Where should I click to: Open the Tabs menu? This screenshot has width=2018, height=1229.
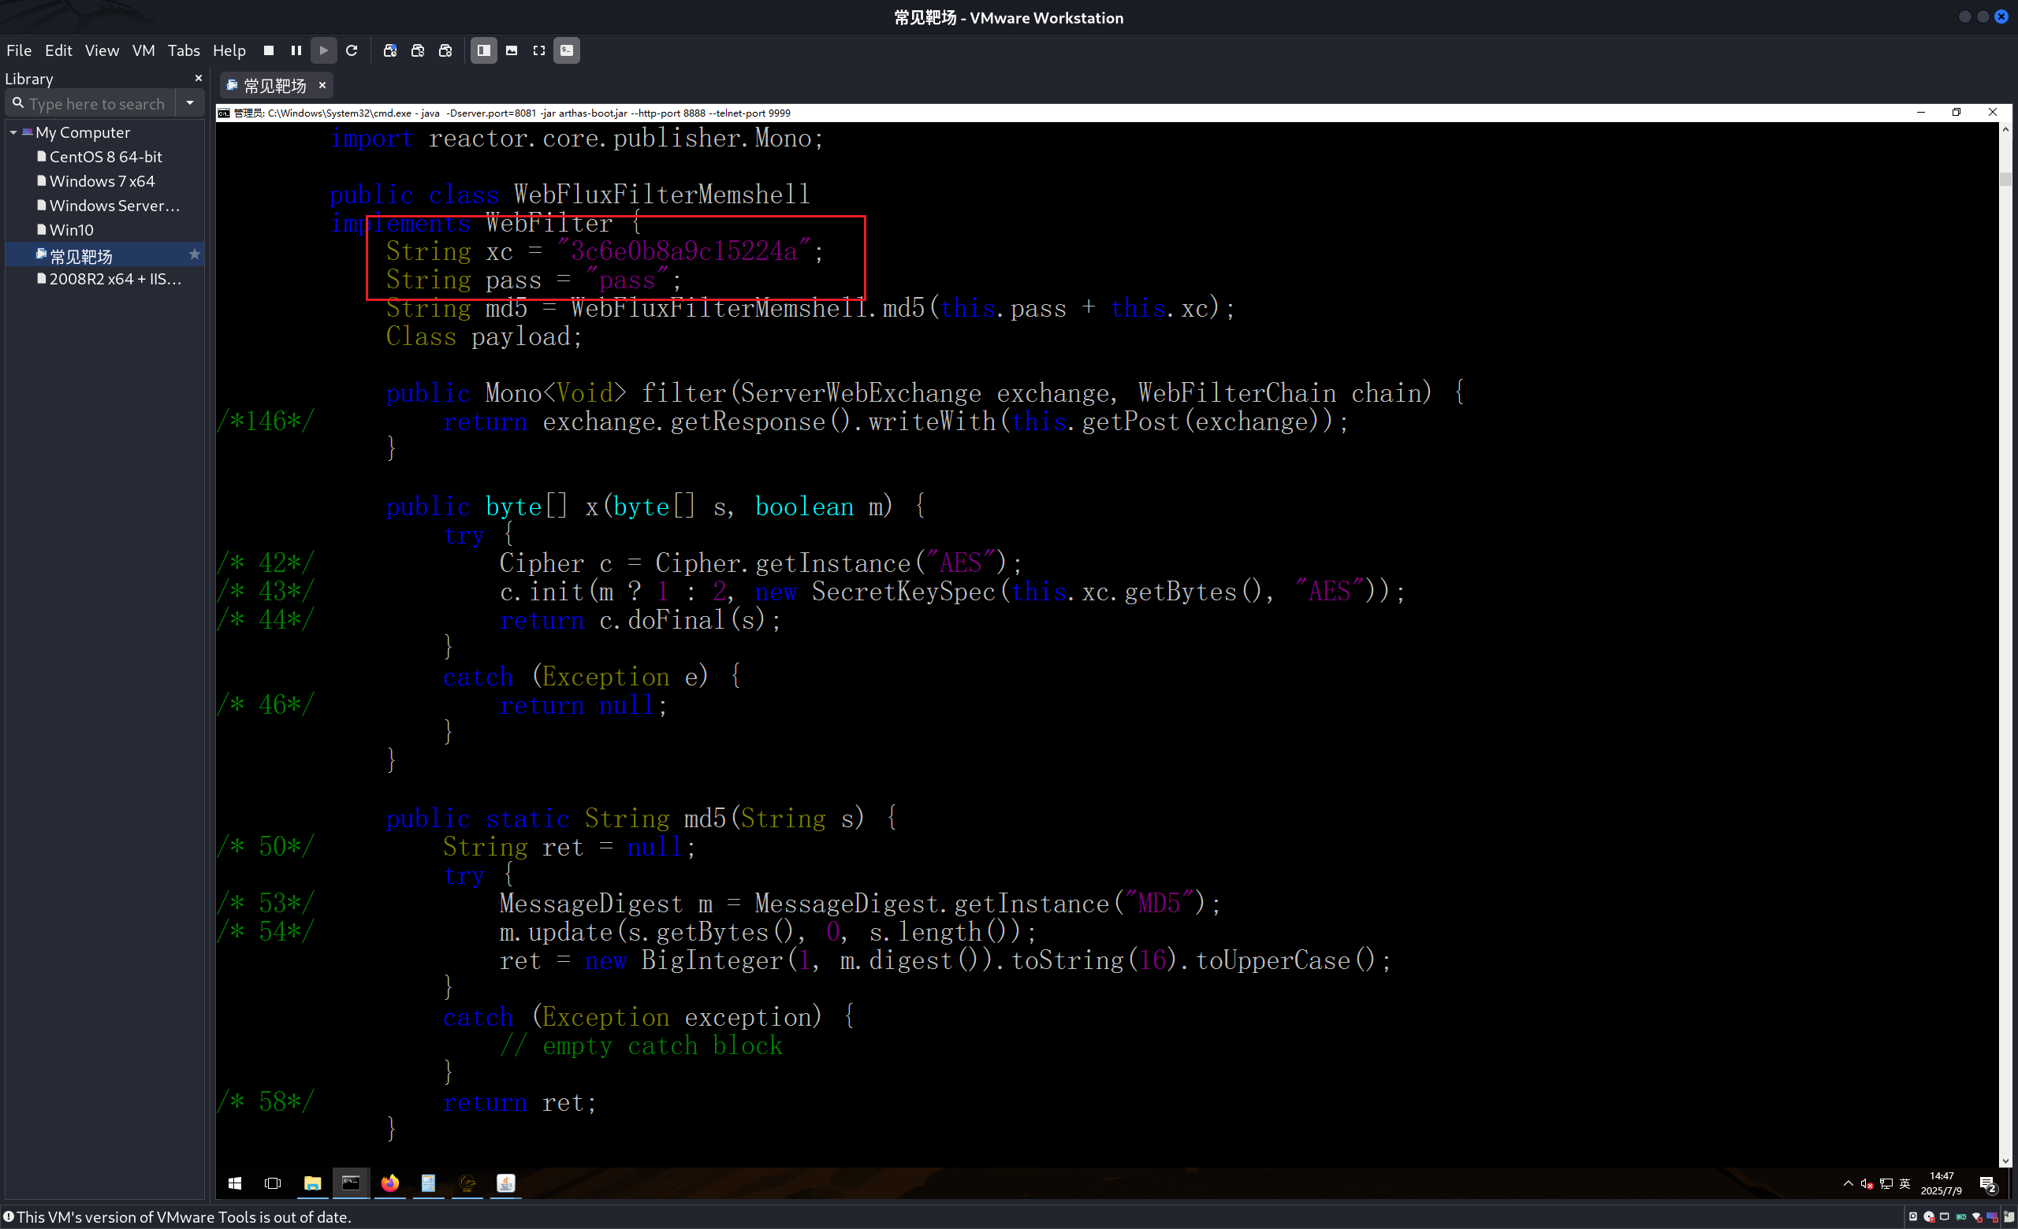pos(184,50)
